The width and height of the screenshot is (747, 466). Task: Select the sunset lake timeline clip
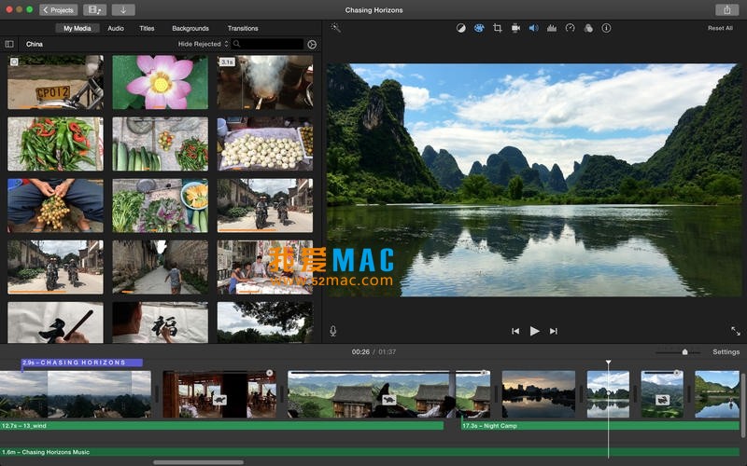point(539,394)
